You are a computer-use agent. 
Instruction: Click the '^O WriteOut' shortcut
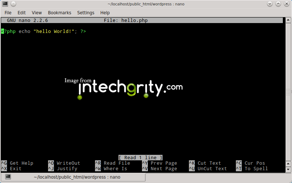(64, 163)
